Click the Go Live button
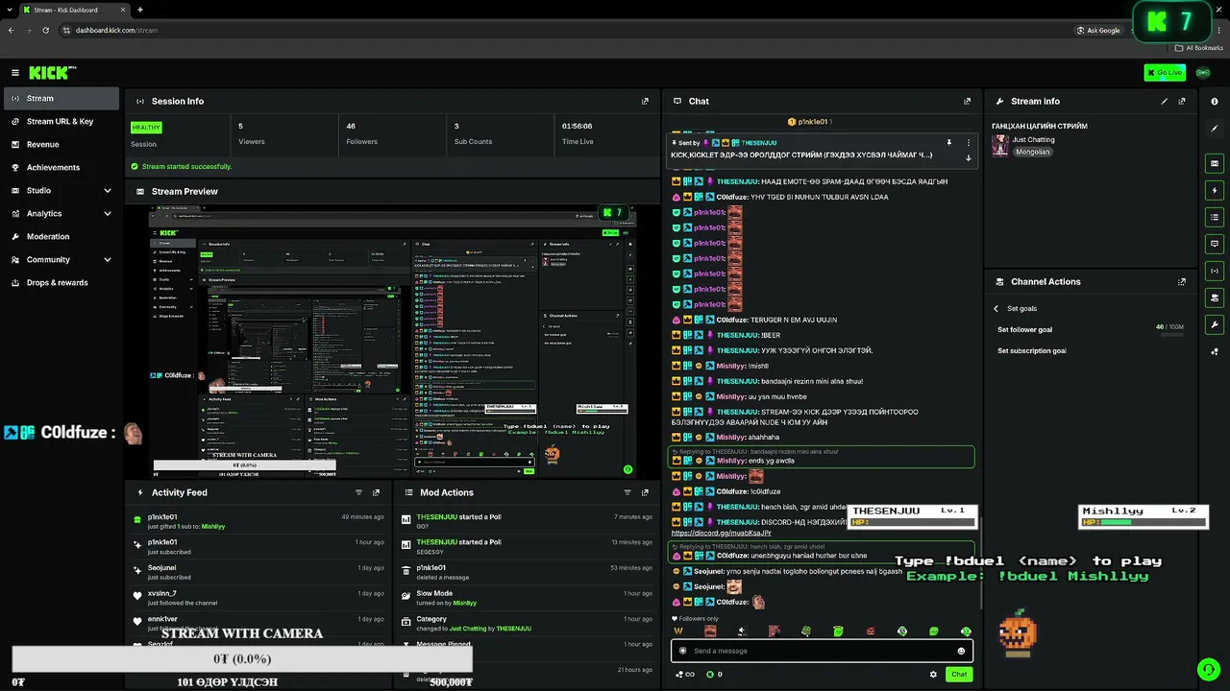The image size is (1230, 691). [1165, 73]
